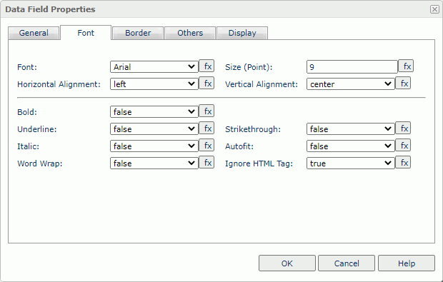Open fx formula for Underline
The height and width of the screenshot is (282, 443).
tap(206, 129)
